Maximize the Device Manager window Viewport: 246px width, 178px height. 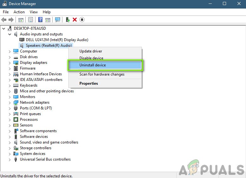(224, 3)
